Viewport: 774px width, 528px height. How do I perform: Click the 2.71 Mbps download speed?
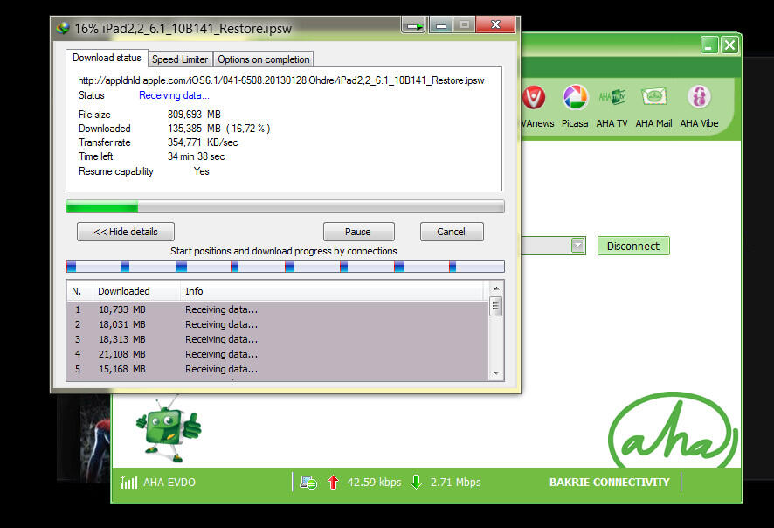[456, 483]
